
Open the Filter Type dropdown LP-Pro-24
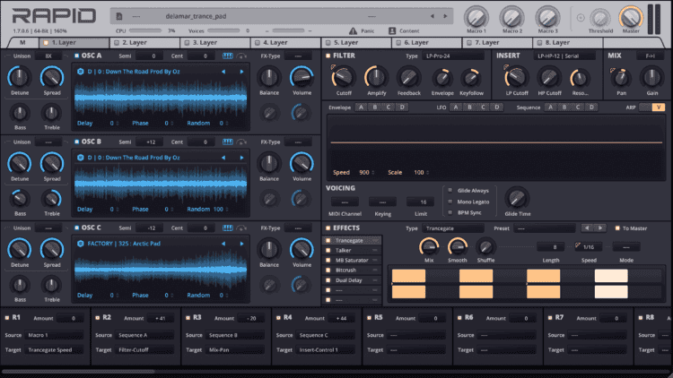[x=453, y=56]
